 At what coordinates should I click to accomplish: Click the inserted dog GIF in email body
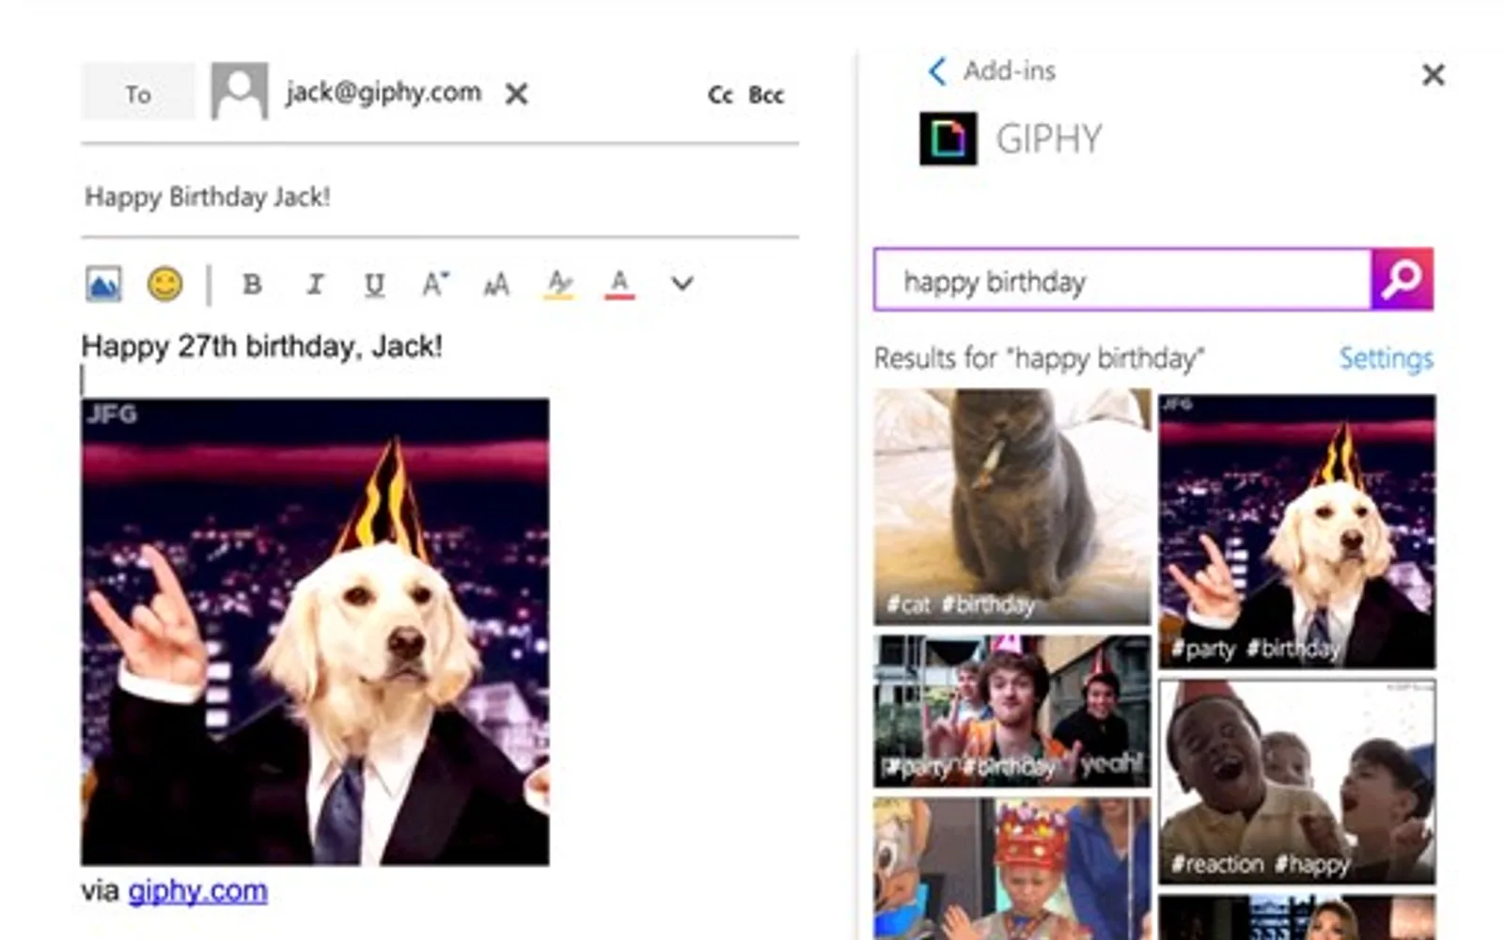click(x=315, y=632)
